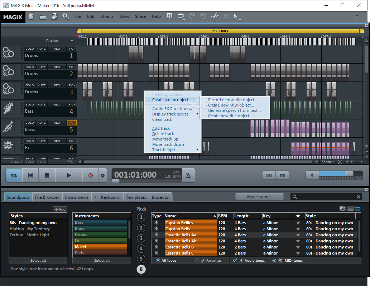The width and height of the screenshot is (370, 286).
Task: Click the delete X toolbar icon
Action: tap(226, 16)
